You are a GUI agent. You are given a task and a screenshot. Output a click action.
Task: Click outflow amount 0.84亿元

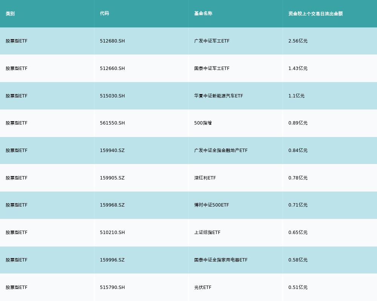coord(298,150)
